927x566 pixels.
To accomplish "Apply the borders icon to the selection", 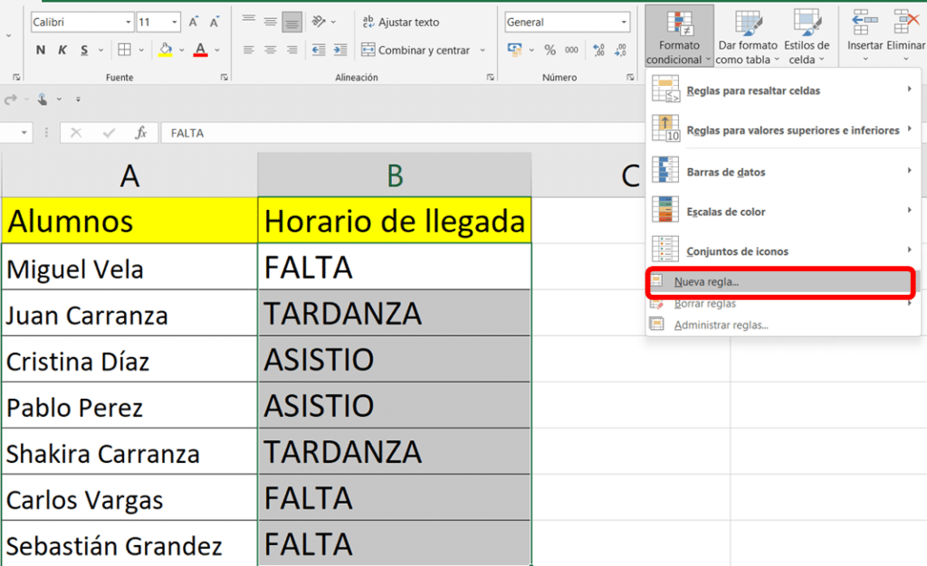I will (125, 51).
